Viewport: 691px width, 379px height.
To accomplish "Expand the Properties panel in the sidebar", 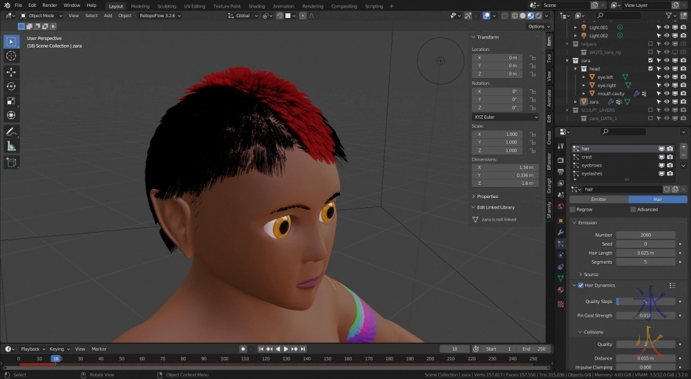I will [487, 196].
